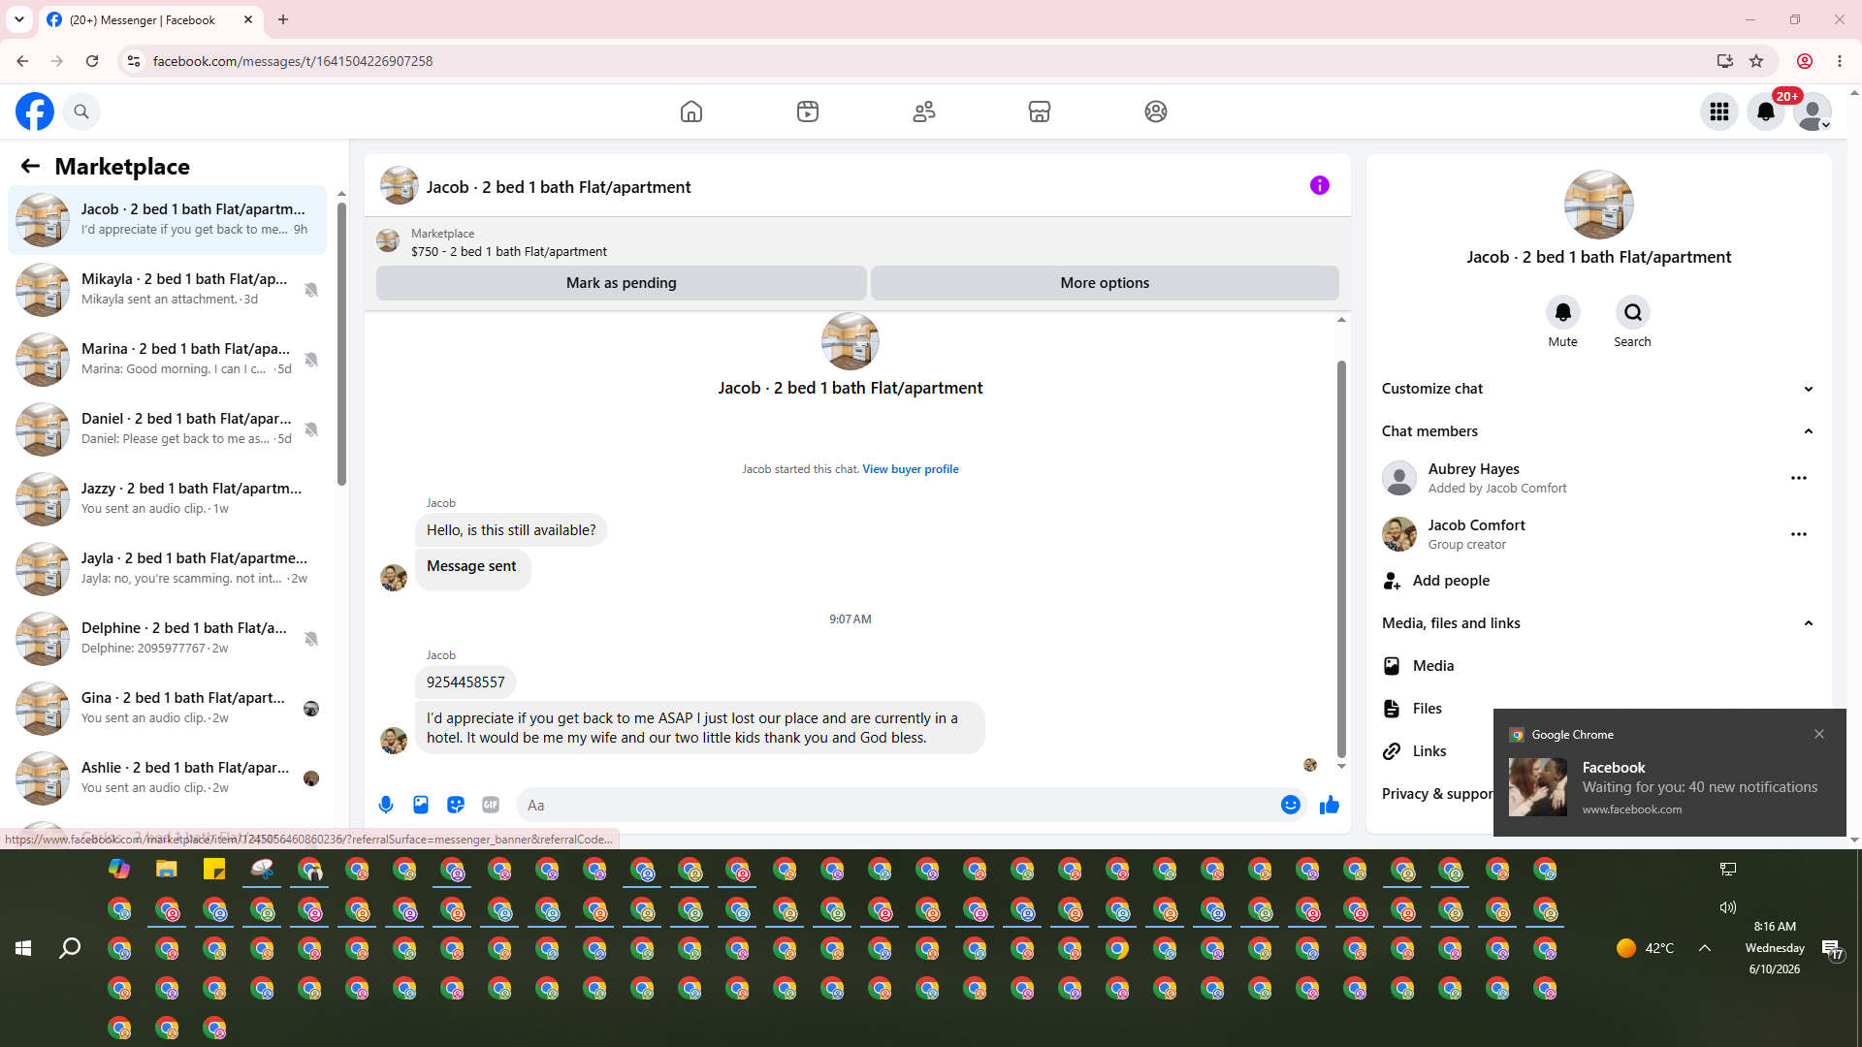Viewport: 1862px width, 1047px height.
Task: Open Windows taskbar search
Action: 70,948
